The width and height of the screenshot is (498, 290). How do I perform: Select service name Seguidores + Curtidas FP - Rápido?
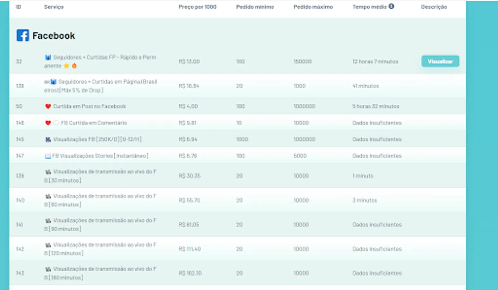tap(100, 62)
